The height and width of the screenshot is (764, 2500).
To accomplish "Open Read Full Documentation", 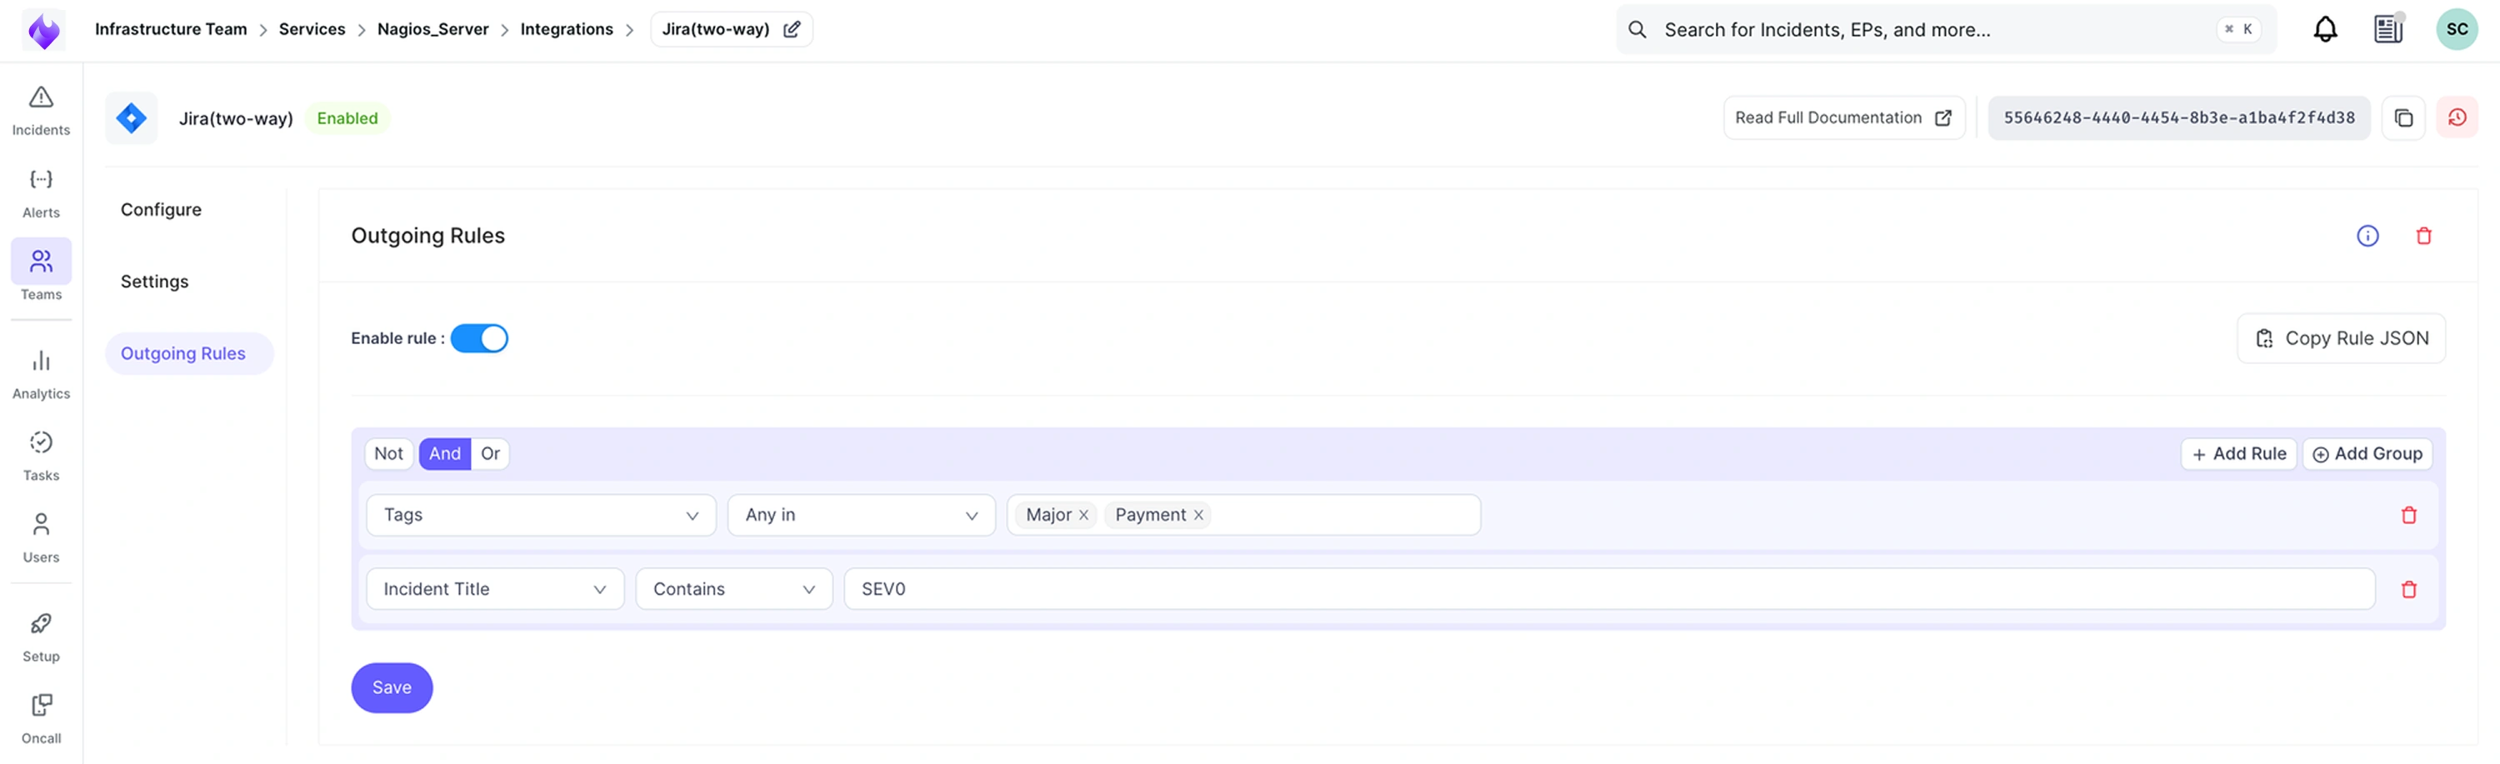I will (x=1844, y=117).
